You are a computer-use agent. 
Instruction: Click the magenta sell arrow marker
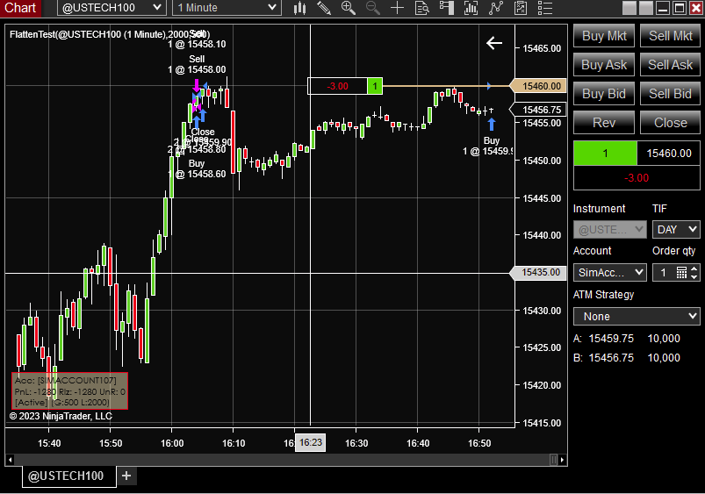coord(197,86)
